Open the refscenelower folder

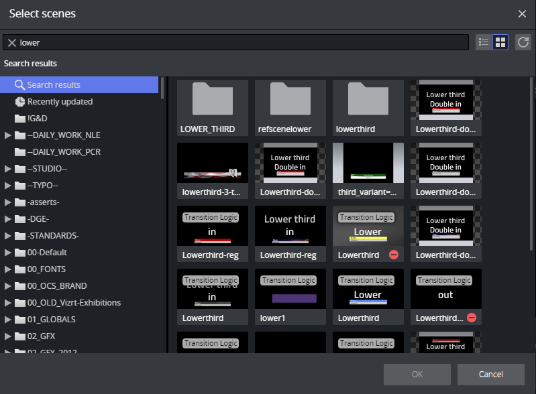point(290,101)
